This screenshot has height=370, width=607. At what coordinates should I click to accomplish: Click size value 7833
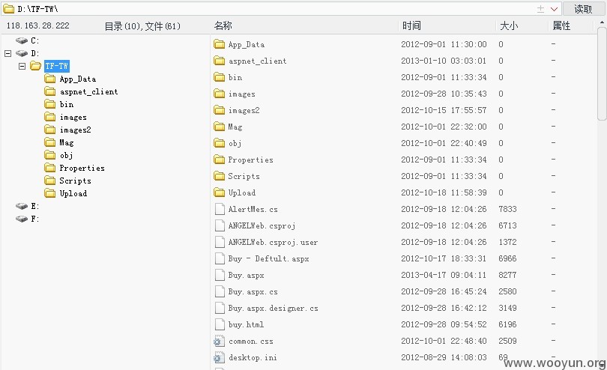(507, 209)
